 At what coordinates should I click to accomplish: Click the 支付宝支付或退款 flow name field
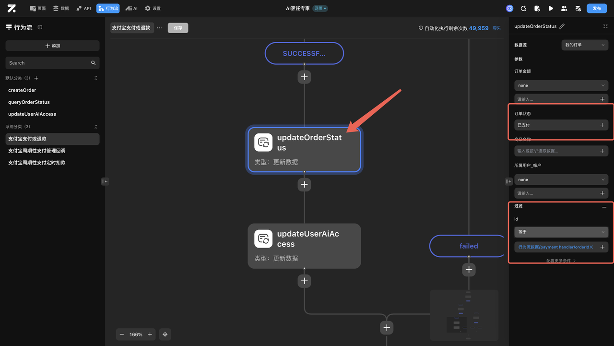coord(132,28)
